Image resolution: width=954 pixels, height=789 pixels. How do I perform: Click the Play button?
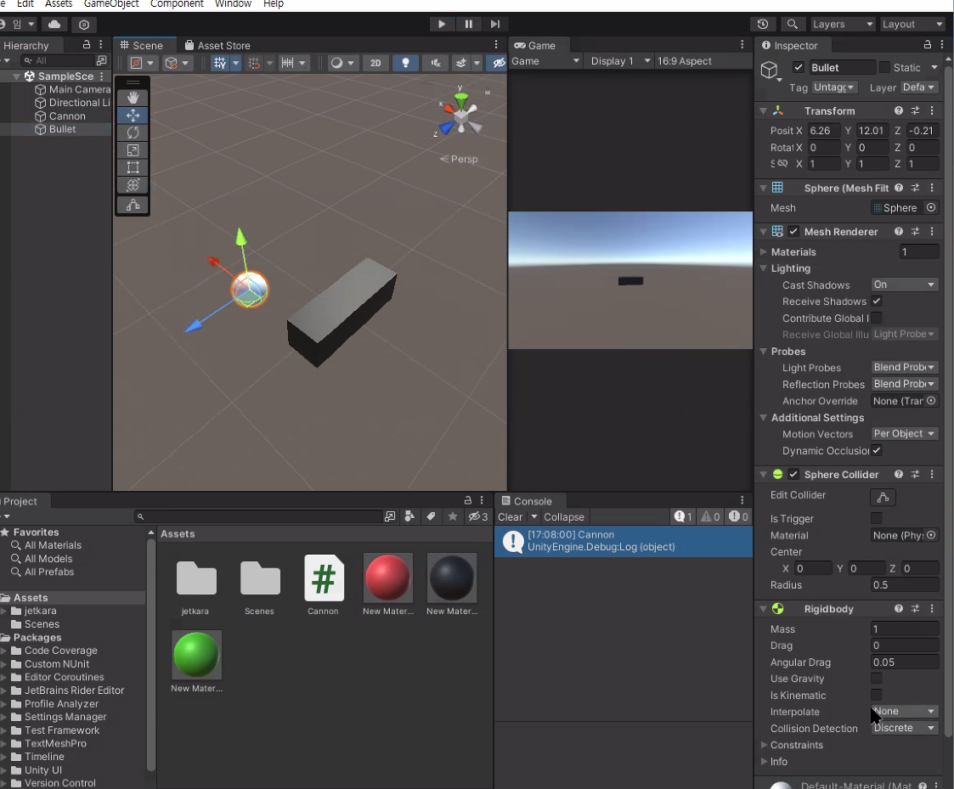pyautogui.click(x=441, y=25)
